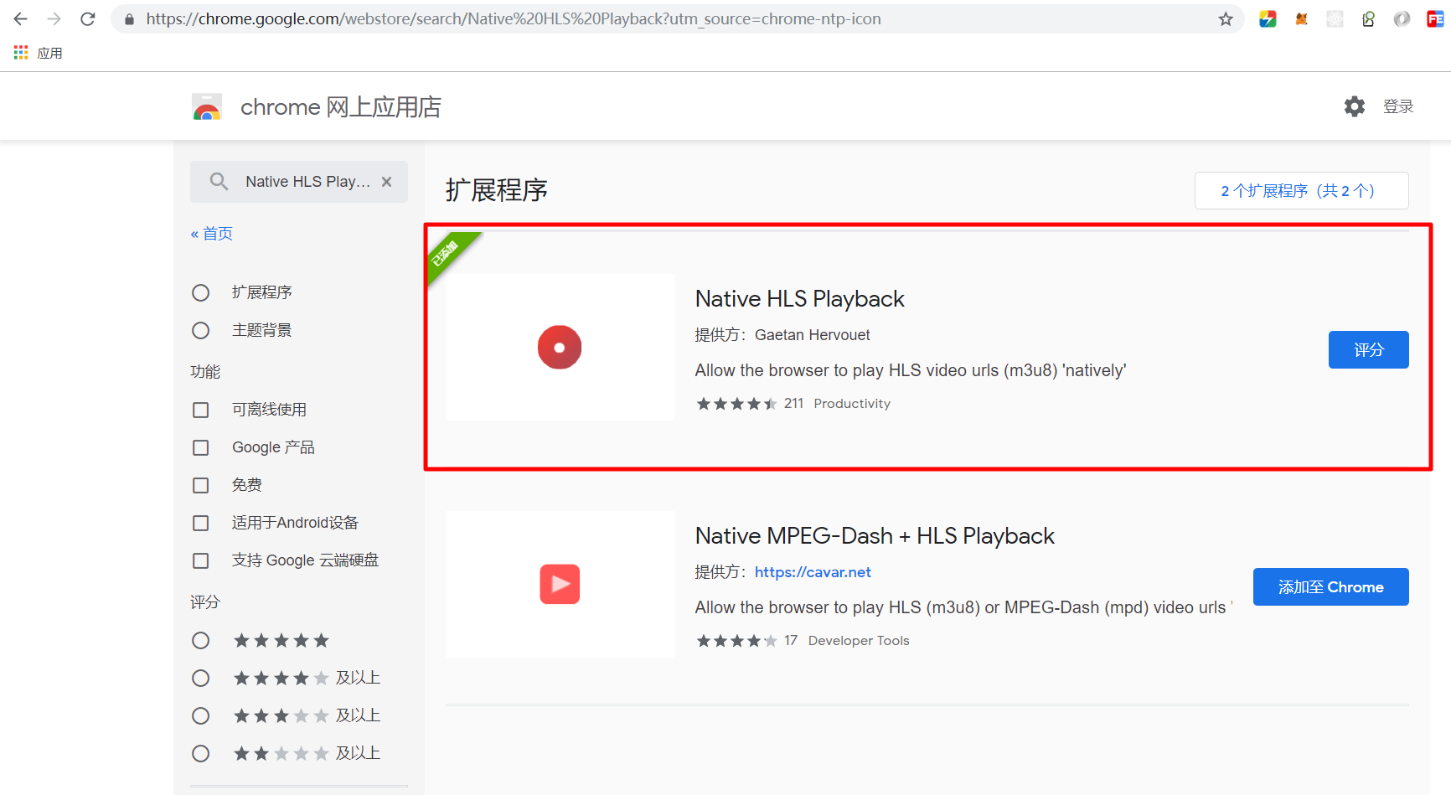Open settings via the gear icon

1355,106
